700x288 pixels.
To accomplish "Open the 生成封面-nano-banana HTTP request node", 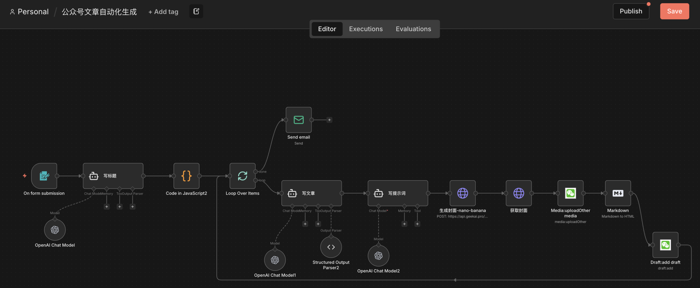I will 462,193.
